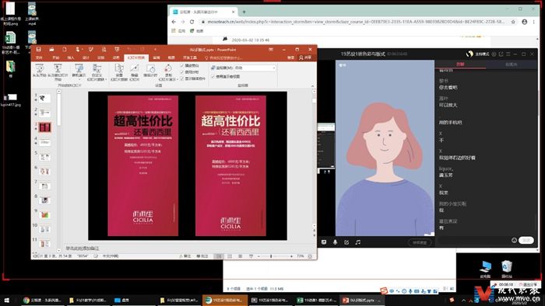Image resolution: width=545 pixels, height=306 pixels.
Task: Select slide 3 thumbnail in slide panel
Action: pyautogui.click(x=45, y=127)
